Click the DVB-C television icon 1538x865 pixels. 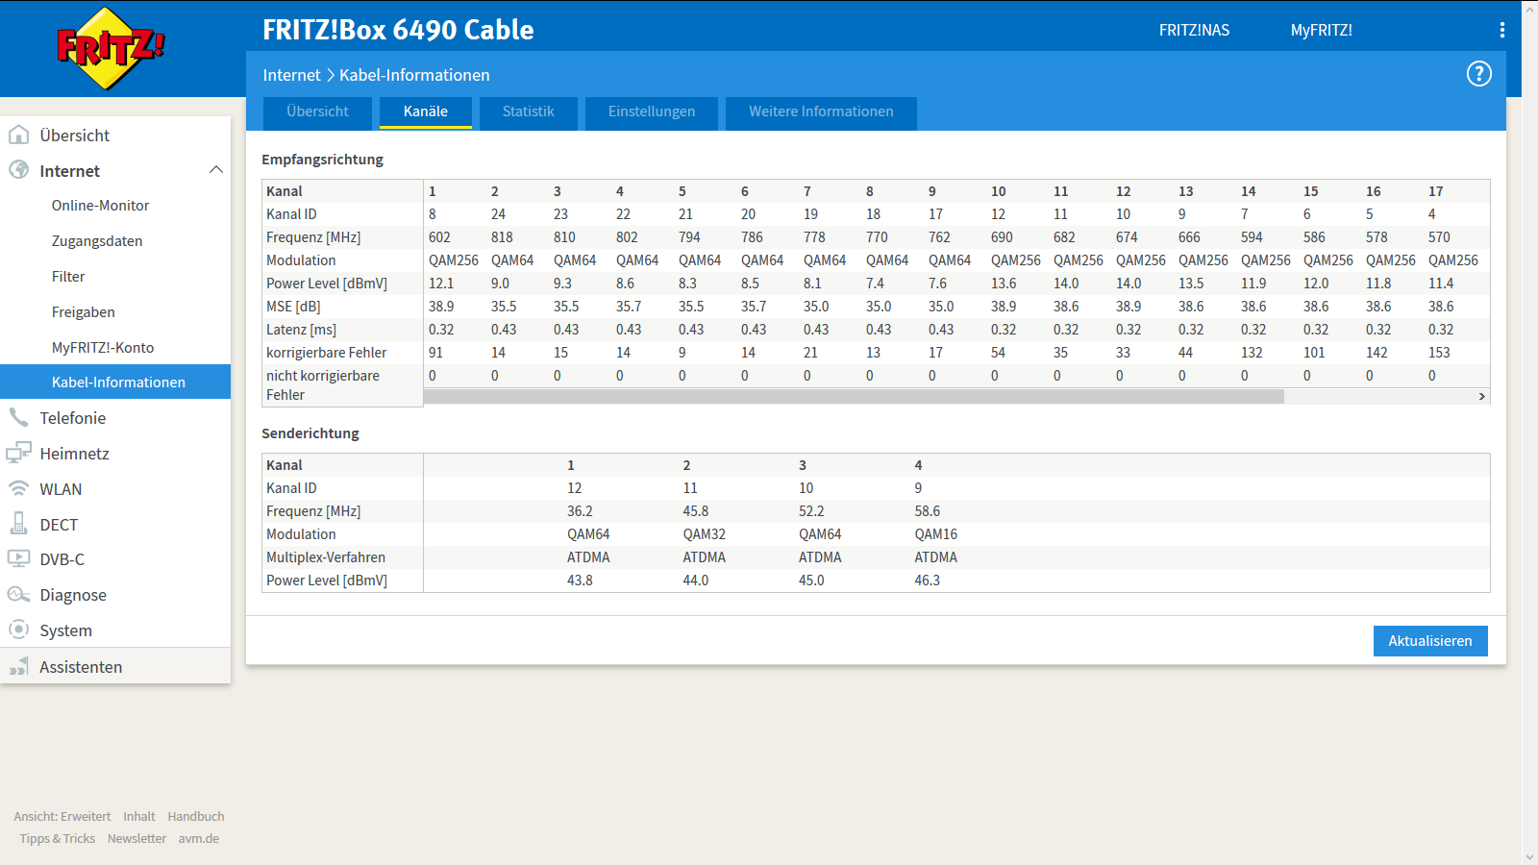pyautogui.click(x=18, y=558)
